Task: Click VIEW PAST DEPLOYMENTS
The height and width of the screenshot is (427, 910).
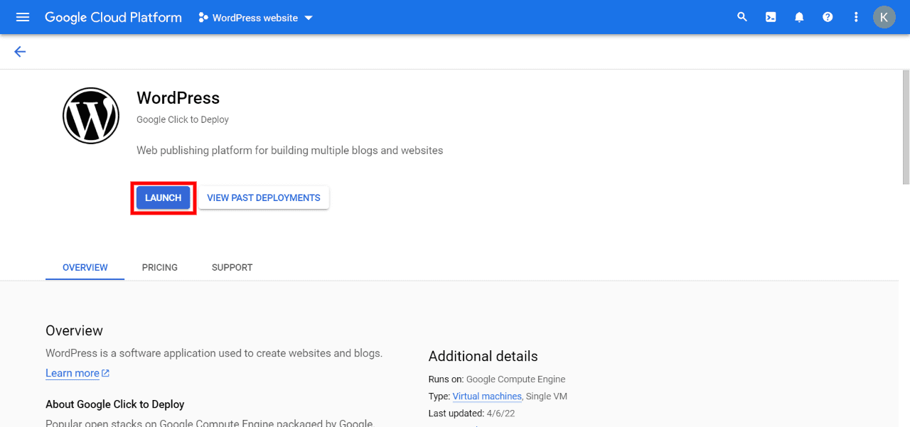Action: (264, 198)
